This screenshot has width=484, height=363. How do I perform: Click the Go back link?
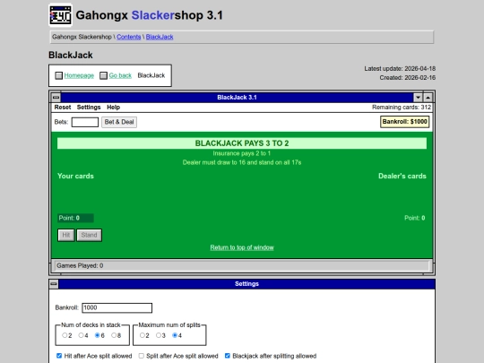[120, 75]
